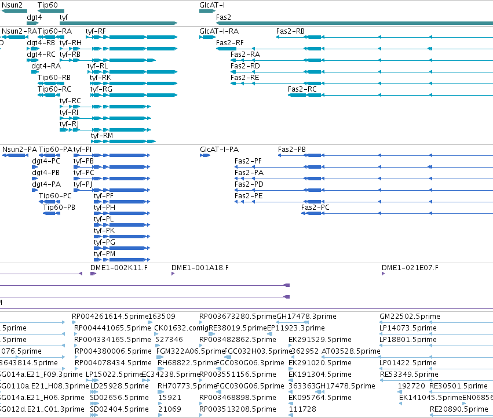Click transcript tyf-RG
Image resolution: width=493 pixels, height=418 pixels.
(101, 89)
